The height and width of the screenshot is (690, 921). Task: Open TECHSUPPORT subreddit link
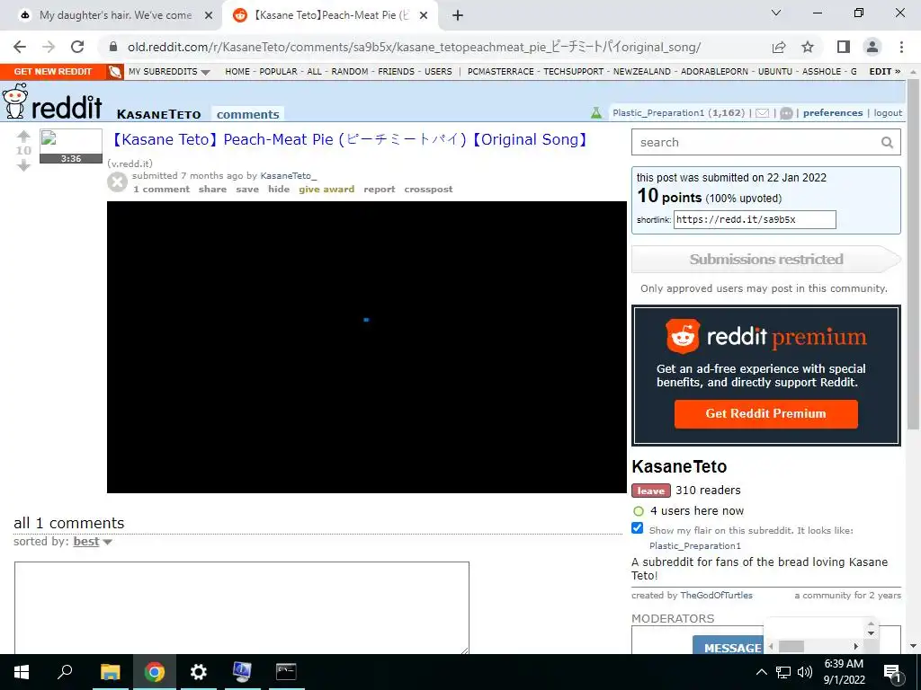tap(573, 72)
